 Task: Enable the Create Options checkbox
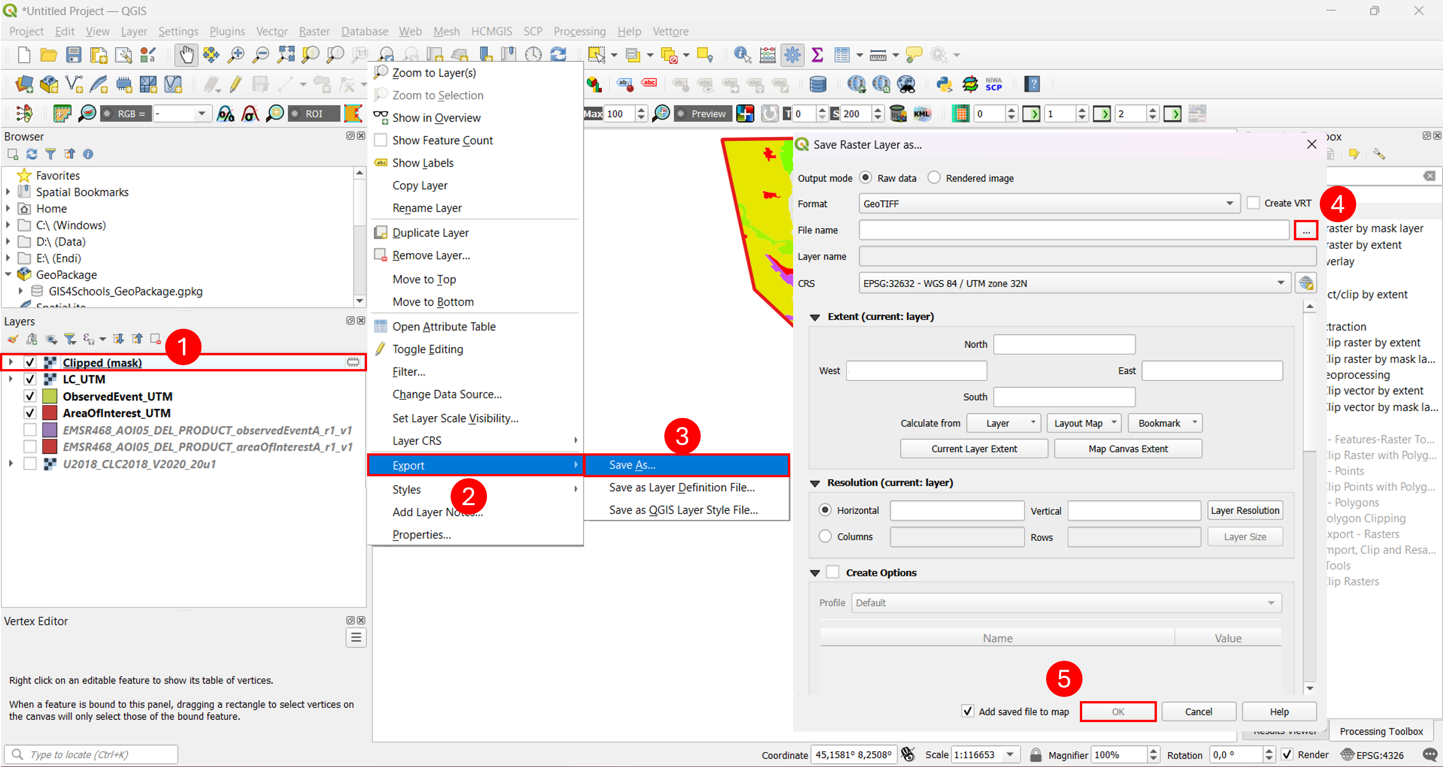coord(833,572)
